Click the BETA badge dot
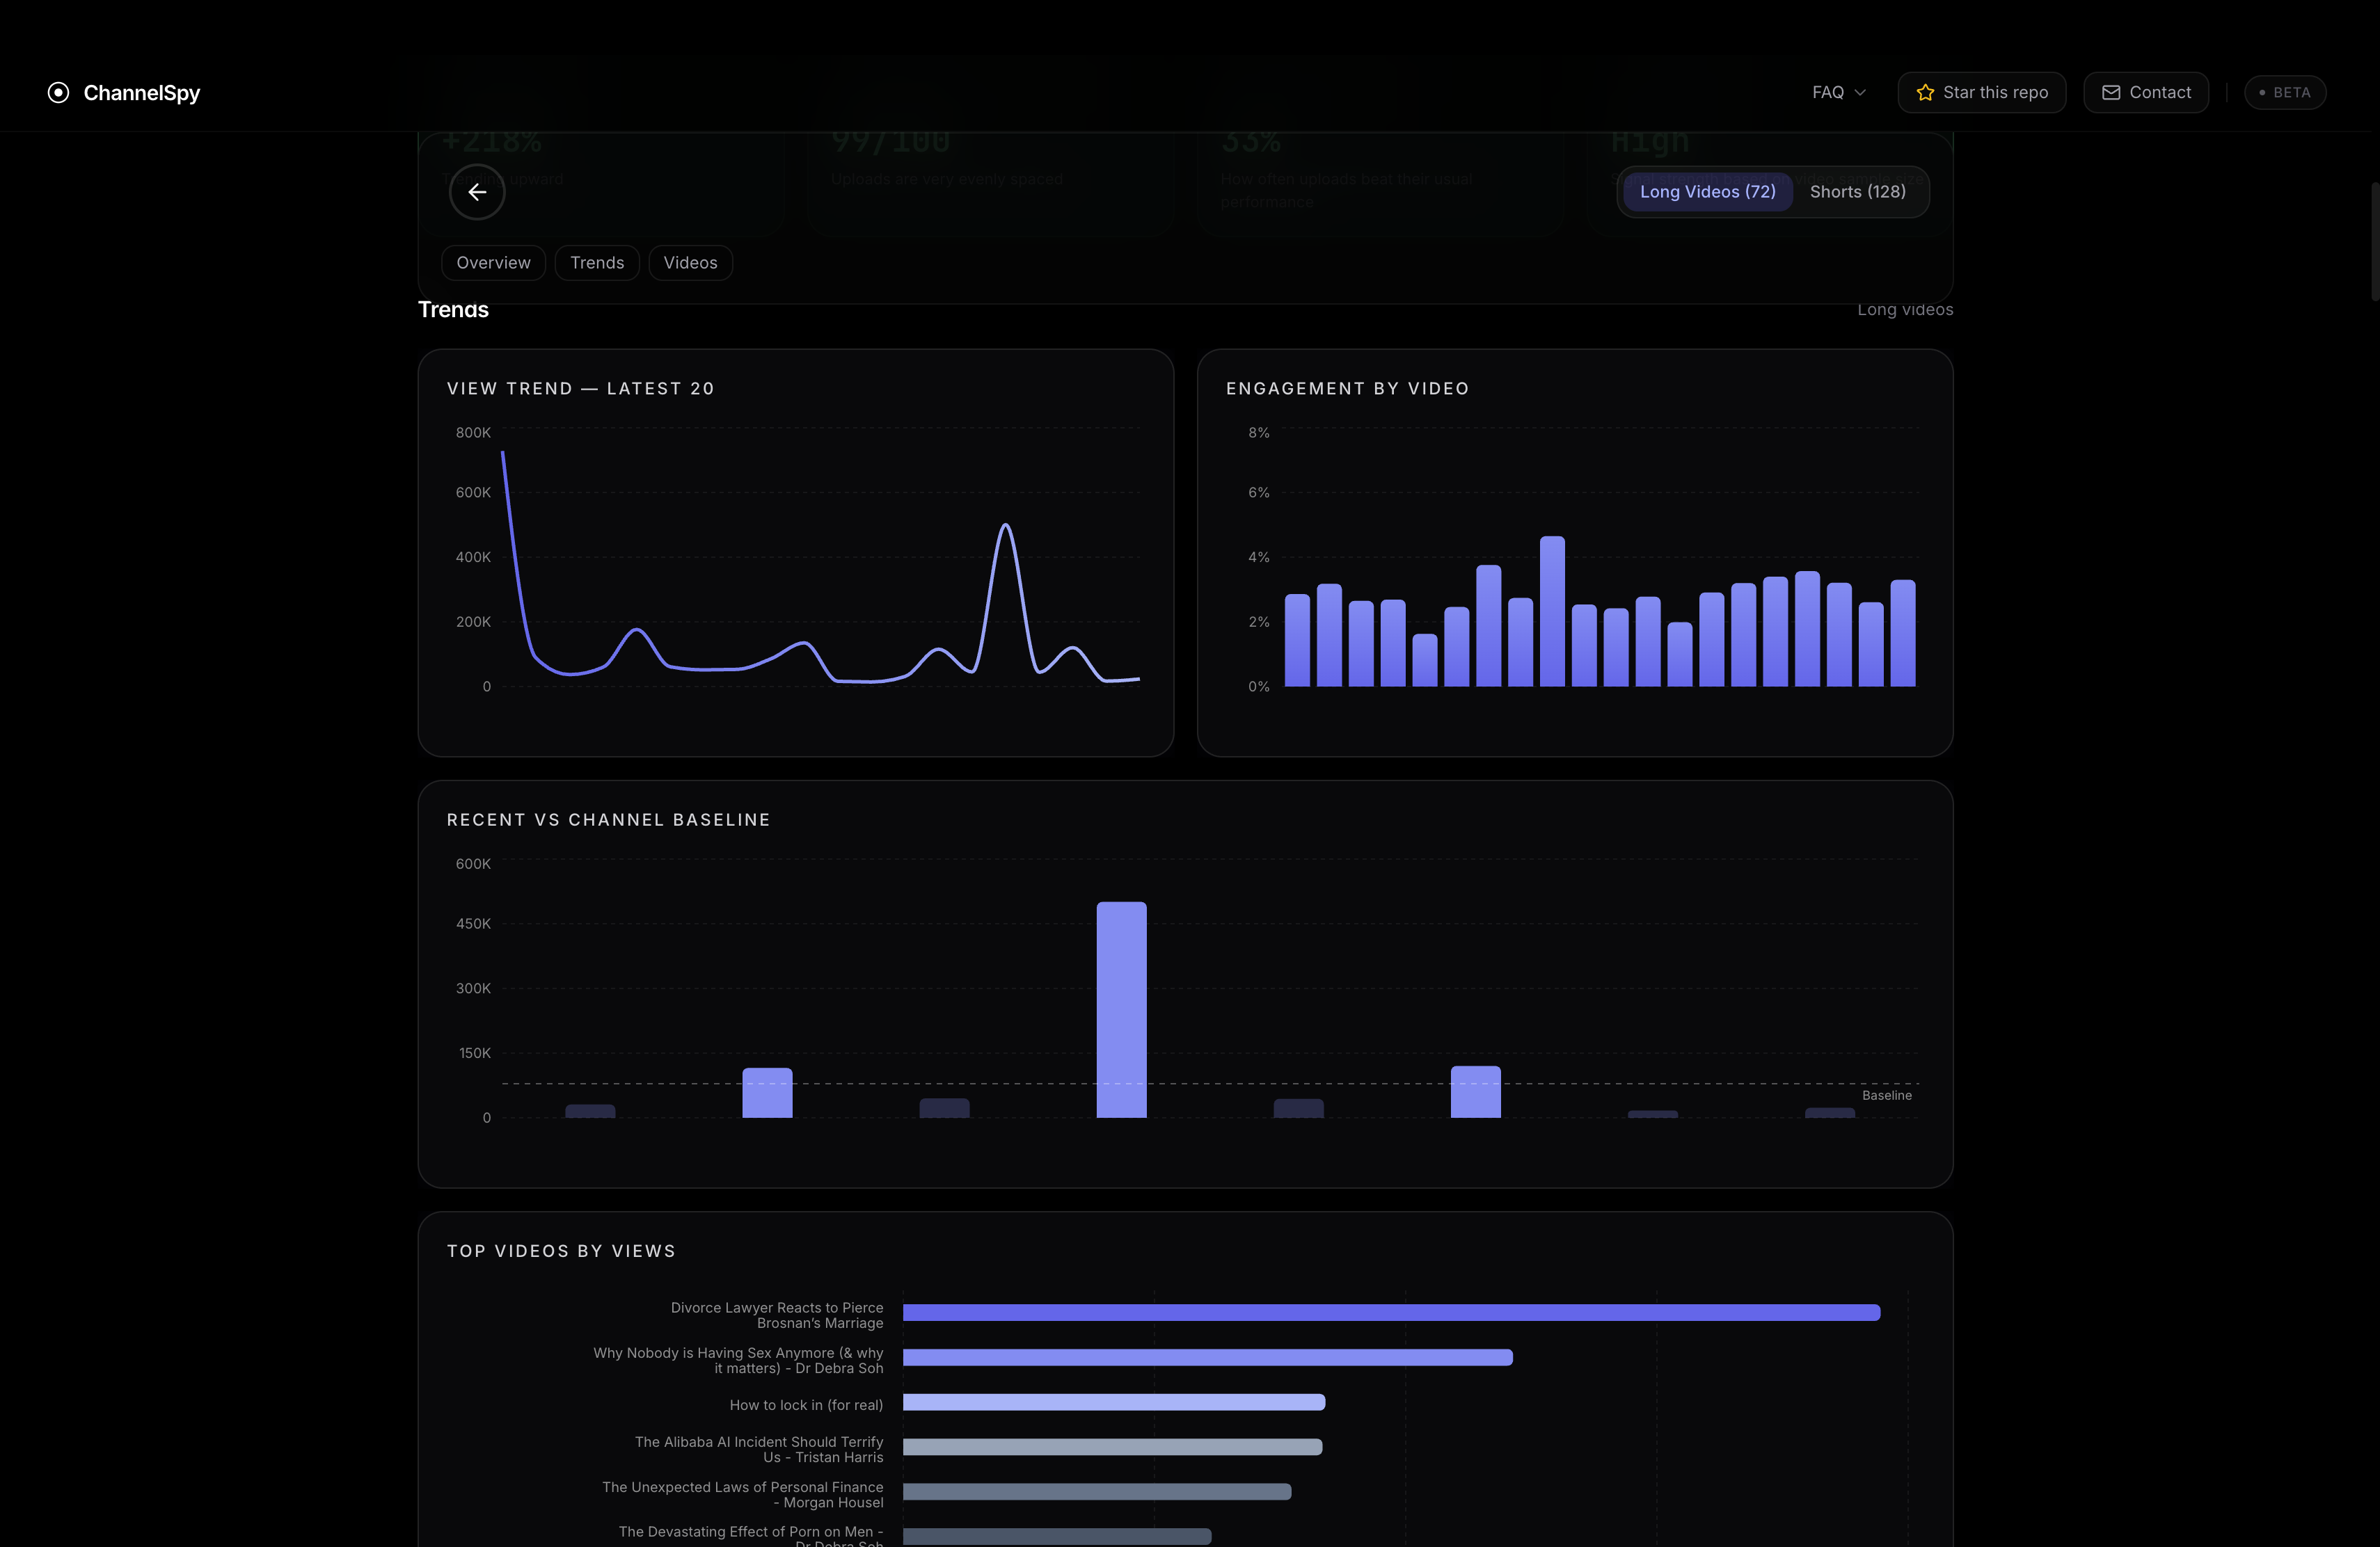The image size is (2380, 1547). (2262, 93)
